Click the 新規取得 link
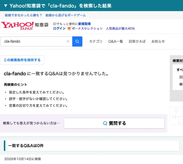 click(84, 24)
